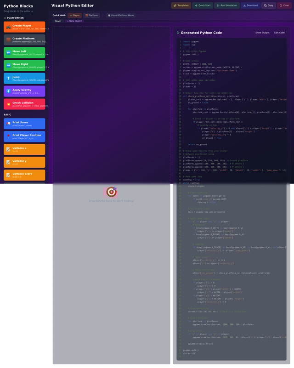Add a tab with + New Object
Screen dimensions: 294x368
coord(74,21)
